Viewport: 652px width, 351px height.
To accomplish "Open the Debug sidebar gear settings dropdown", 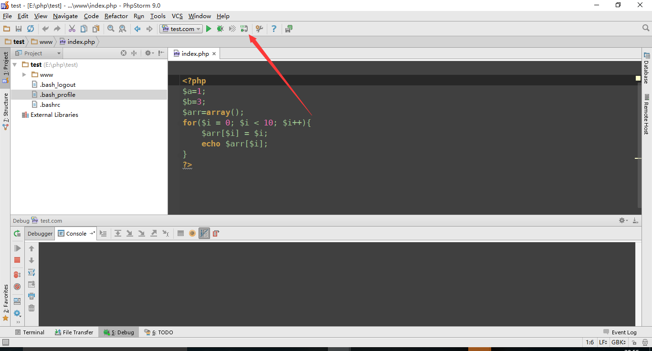I will pos(17,313).
